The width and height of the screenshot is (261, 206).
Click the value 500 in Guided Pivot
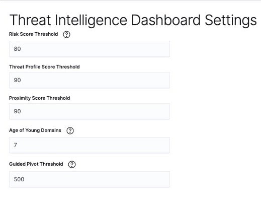click(19, 179)
